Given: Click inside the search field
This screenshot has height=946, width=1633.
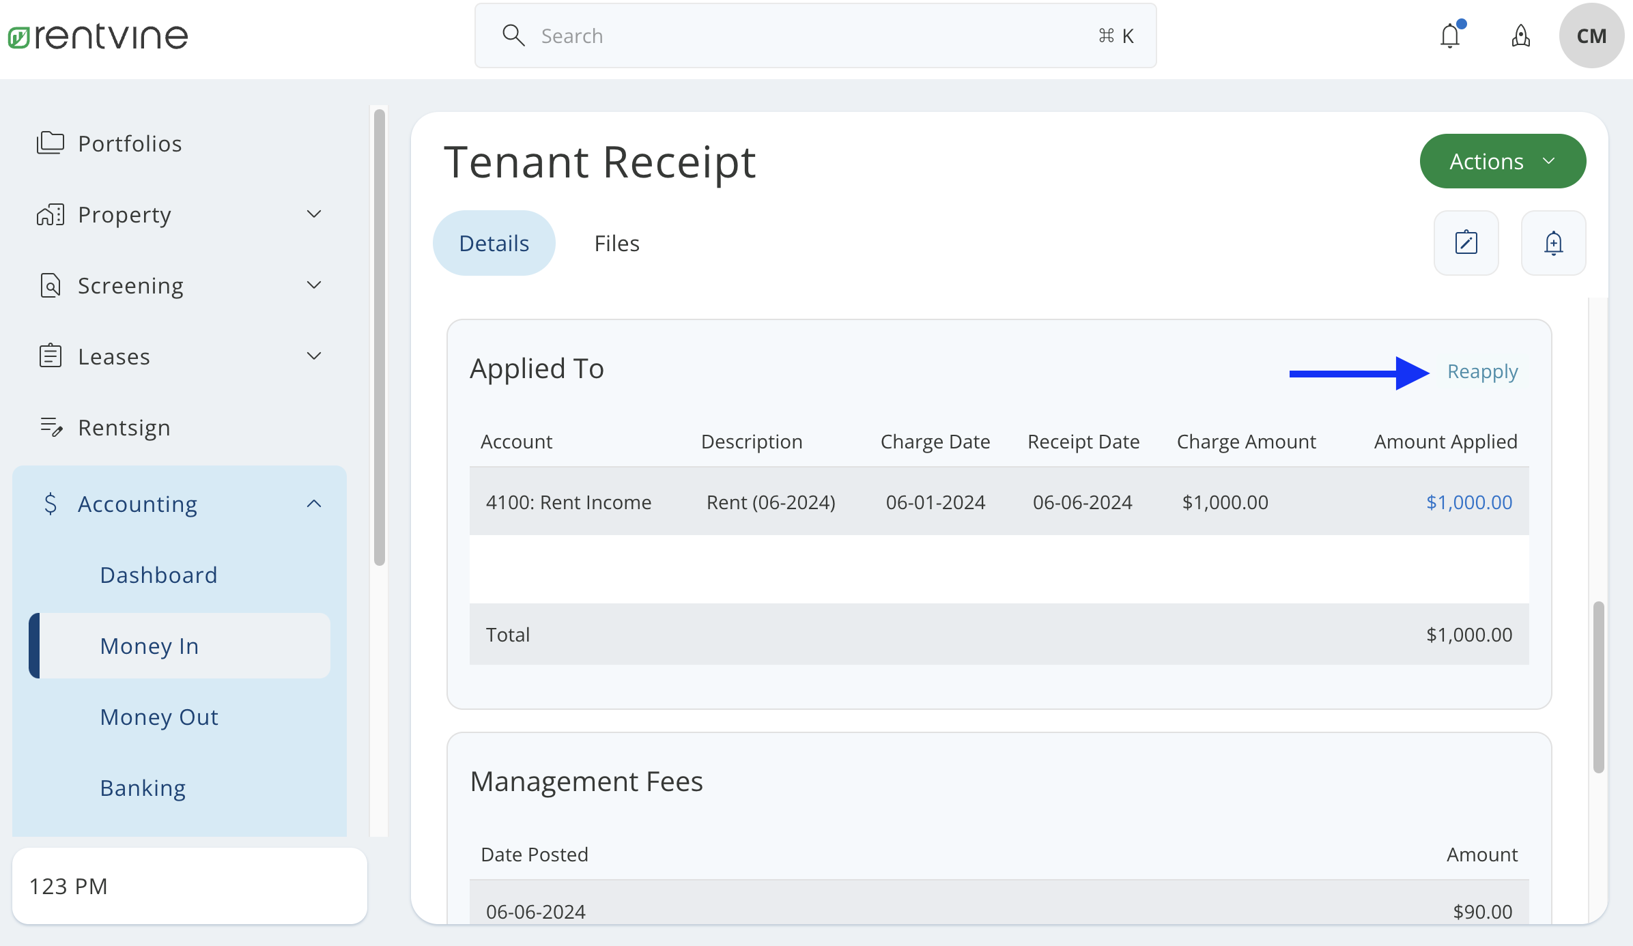Looking at the screenshot, I should [751, 35].
